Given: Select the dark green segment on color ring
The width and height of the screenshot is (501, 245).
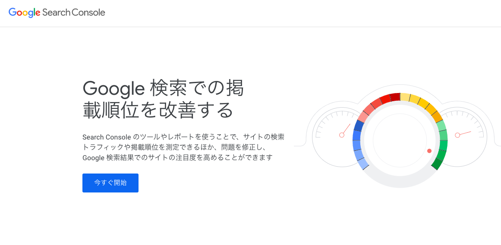Looking at the screenshot, I should [x=437, y=164].
